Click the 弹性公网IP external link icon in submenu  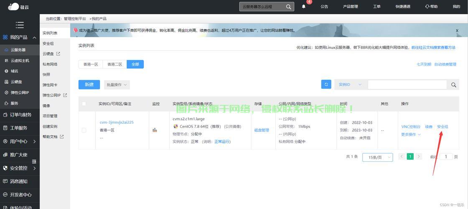point(65,95)
